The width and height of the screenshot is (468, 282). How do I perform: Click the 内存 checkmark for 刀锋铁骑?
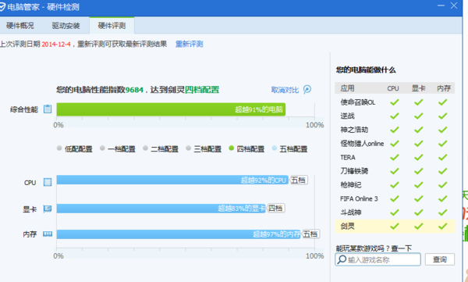tap(442, 171)
